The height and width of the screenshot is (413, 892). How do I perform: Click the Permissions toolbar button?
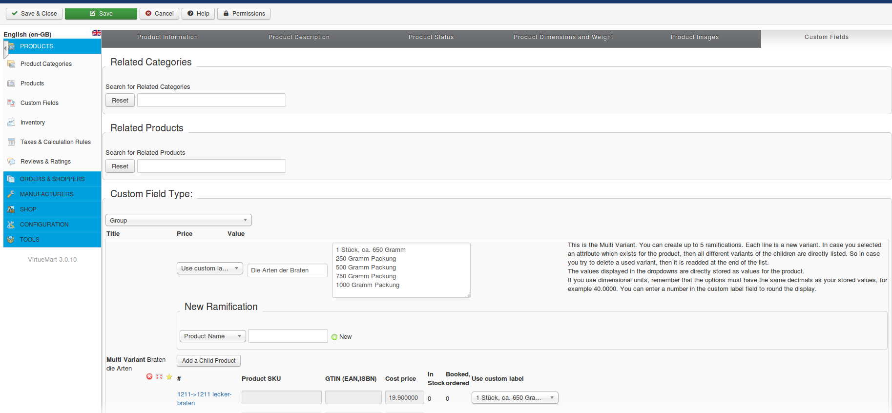click(244, 14)
